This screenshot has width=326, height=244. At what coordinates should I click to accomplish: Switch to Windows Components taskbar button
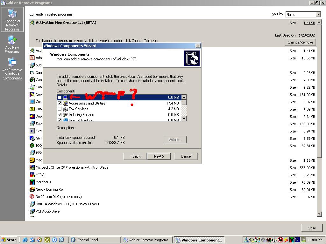(x=199, y=240)
